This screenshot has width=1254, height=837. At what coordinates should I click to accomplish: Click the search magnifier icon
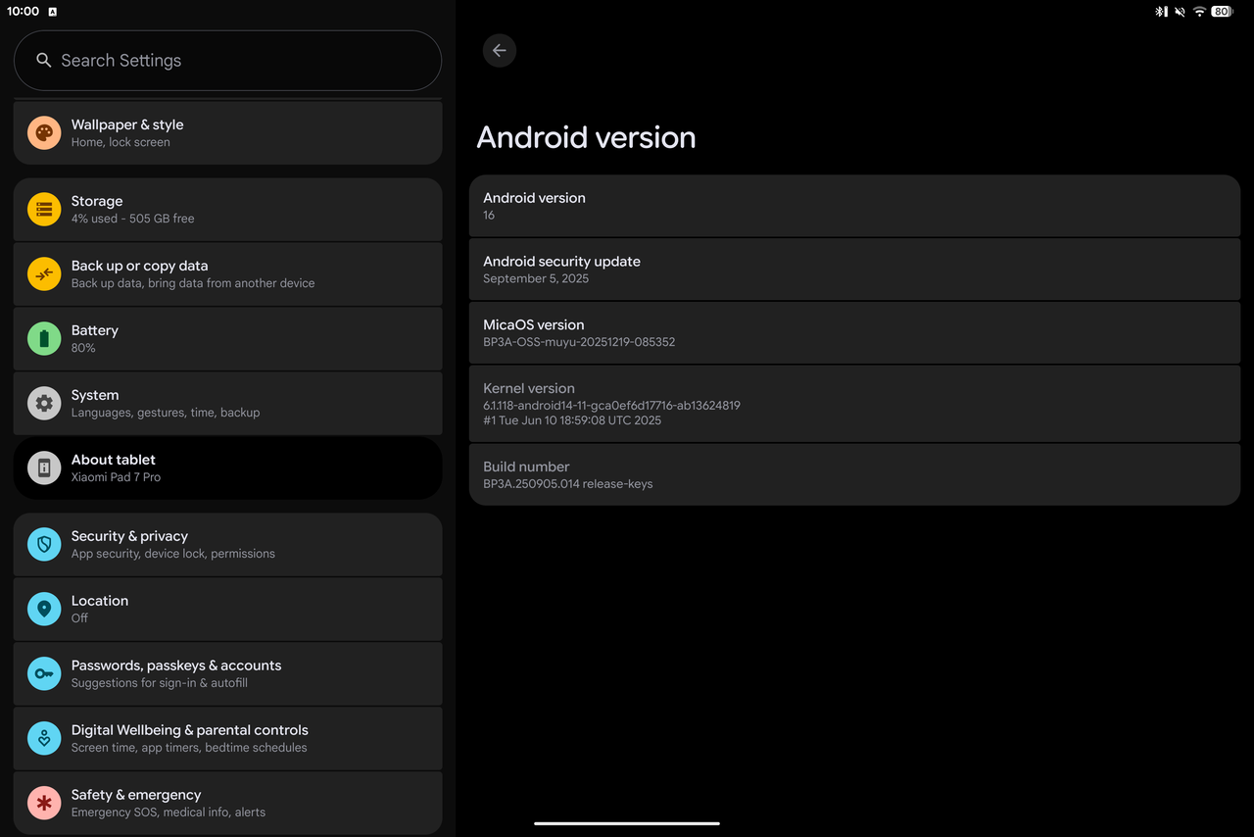[43, 61]
